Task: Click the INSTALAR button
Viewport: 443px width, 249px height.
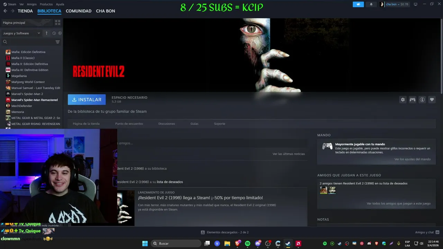Action: click(87, 100)
